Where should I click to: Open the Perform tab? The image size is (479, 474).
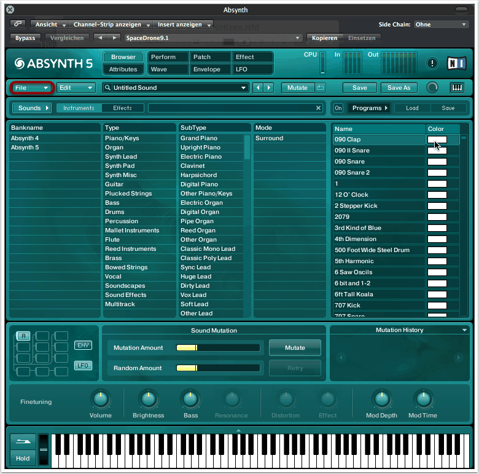pos(163,57)
